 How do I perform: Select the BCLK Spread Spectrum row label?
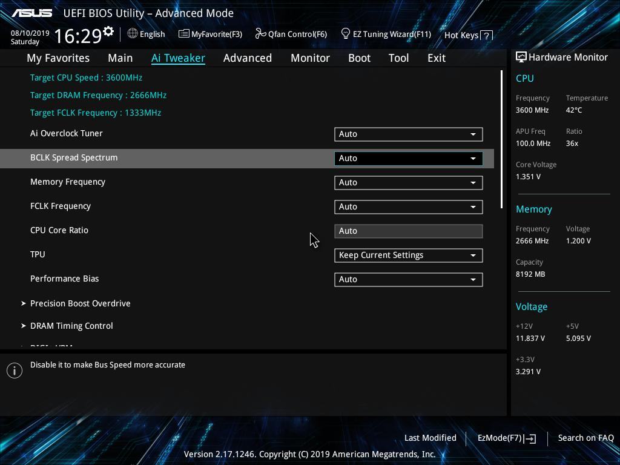click(x=74, y=157)
